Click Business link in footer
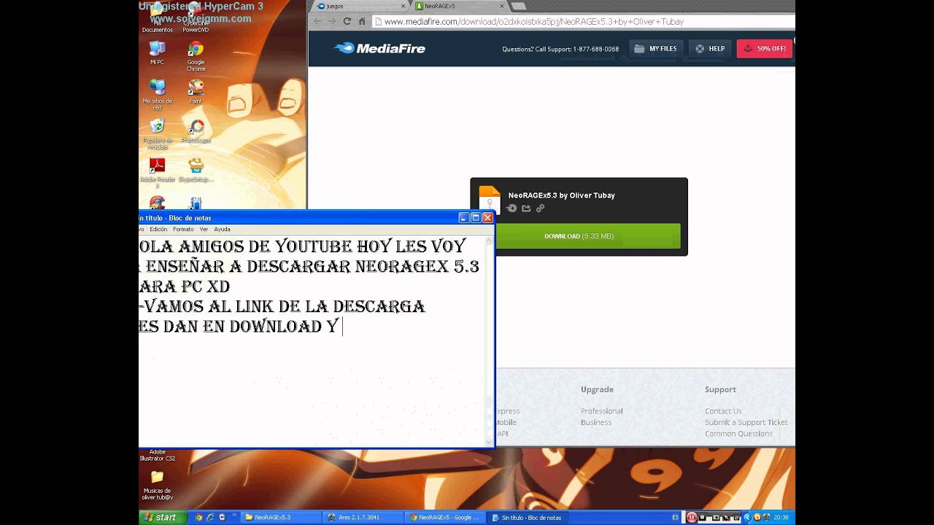 point(596,422)
